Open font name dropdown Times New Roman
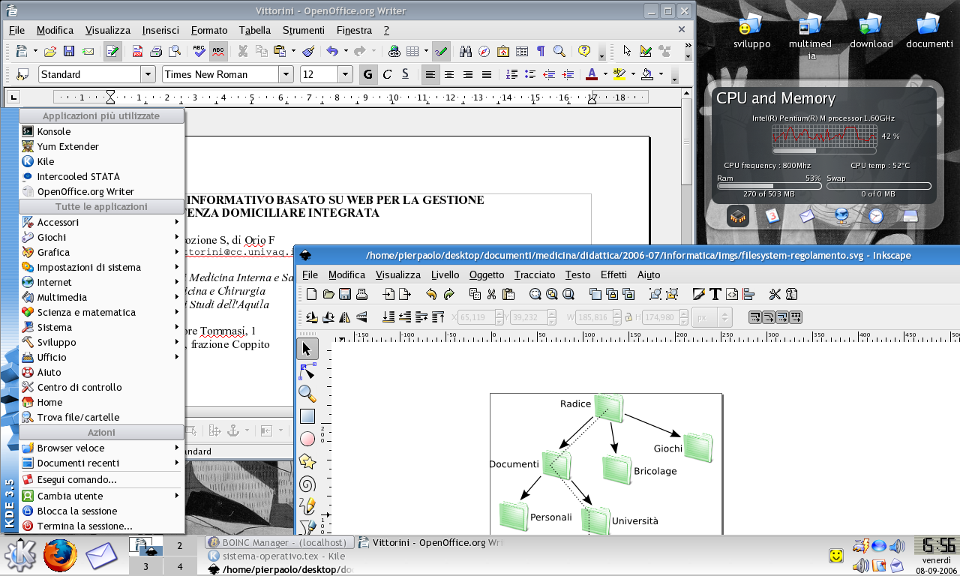960x576 pixels. click(286, 74)
